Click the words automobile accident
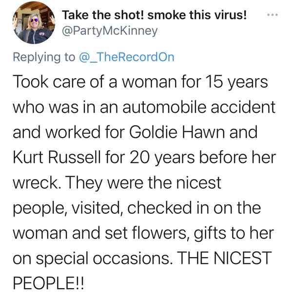This screenshot has height=297, width=292. [x=199, y=107]
